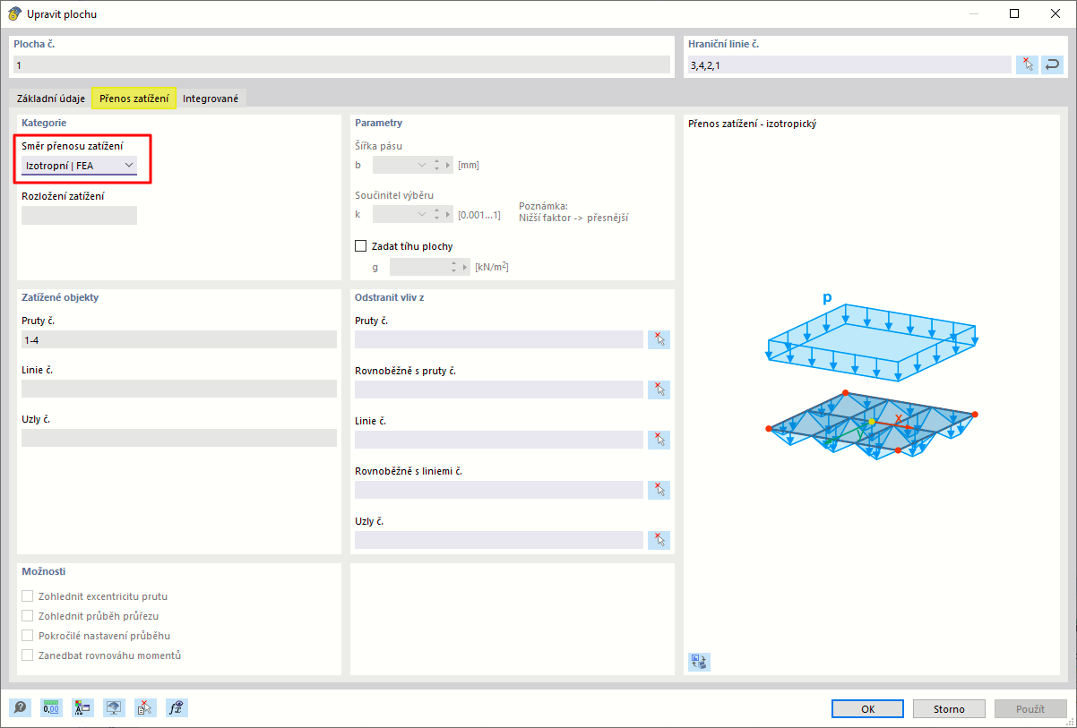The height and width of the screenshot is (728, 1077).
Task: Enable the Zadat tíhu plochy checkbox
Action: pyautogui.click(x=361, y=246)
